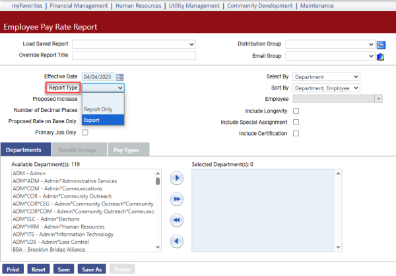This screenshot has width=396, height=276.
Task: Switch to the Departments tab
Action: (x=26, y=150)
